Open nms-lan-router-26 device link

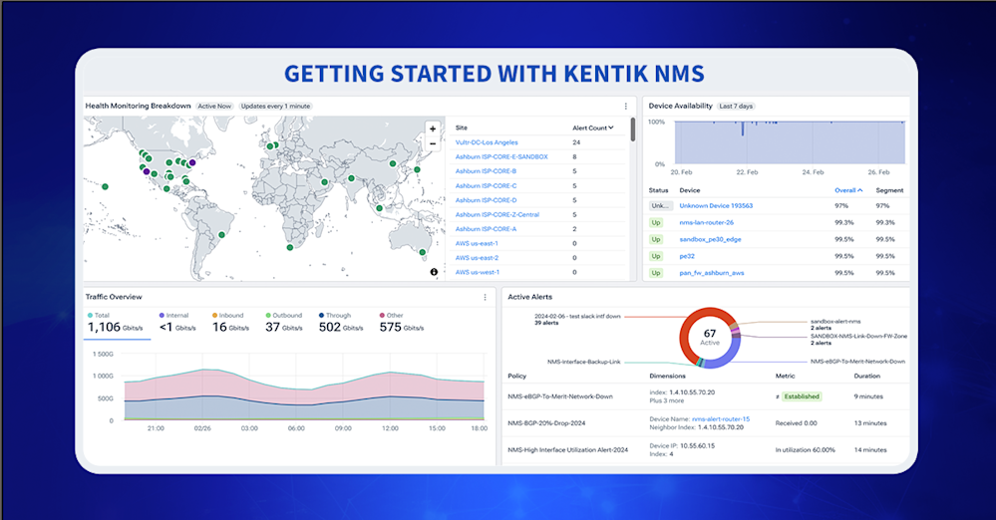(x=706, y=223)
